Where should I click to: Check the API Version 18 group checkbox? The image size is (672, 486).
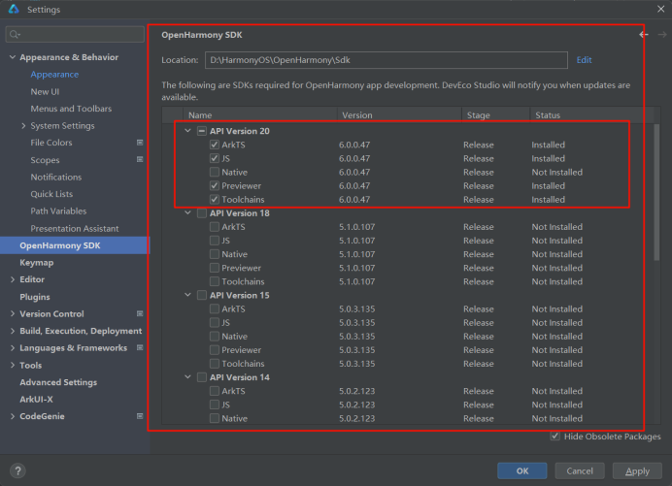(202, 213)
